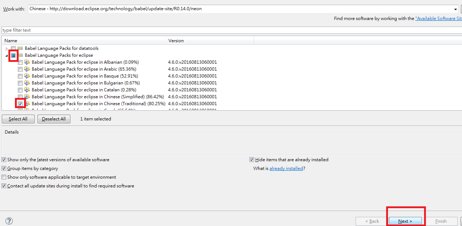Click the Select All button
This screenshot has height=226, width=462.
18,119
